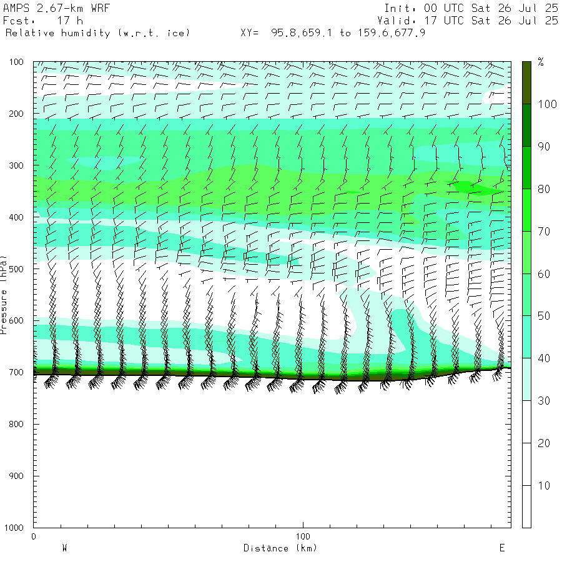This screenshot has height=562, width=562.
Task: Click the '100' colorbar tick label
Action: (x=547, y=104)
